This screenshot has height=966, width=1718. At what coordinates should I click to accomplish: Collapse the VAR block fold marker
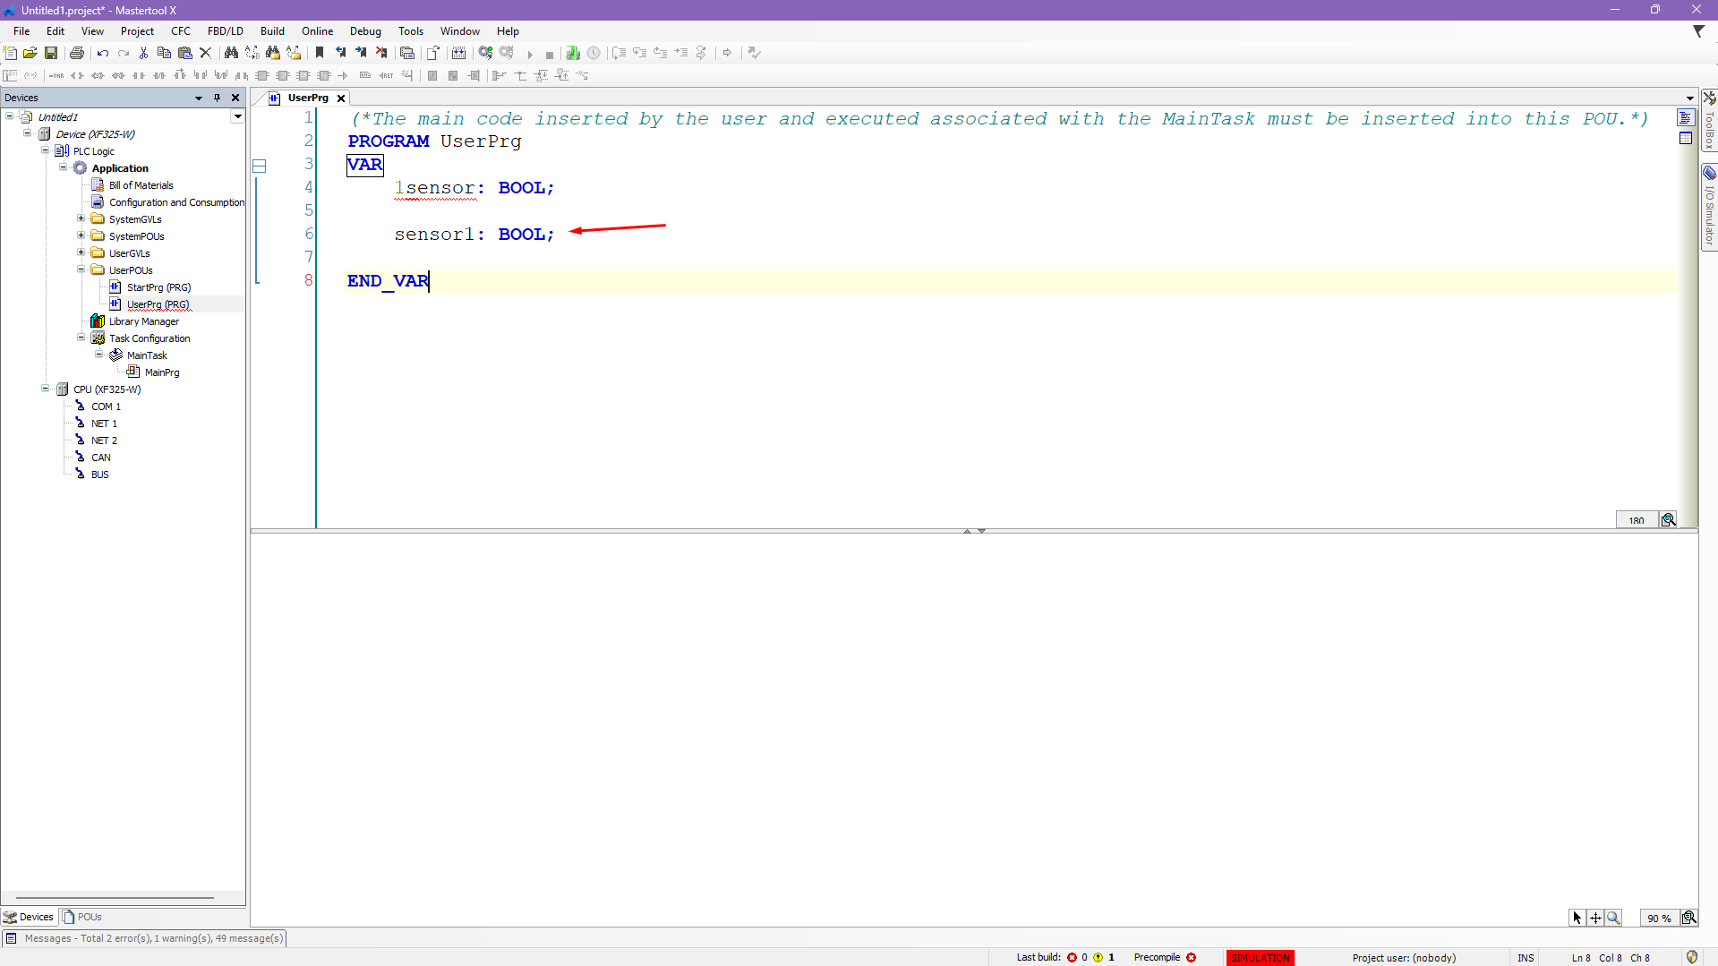coord(260,166)
